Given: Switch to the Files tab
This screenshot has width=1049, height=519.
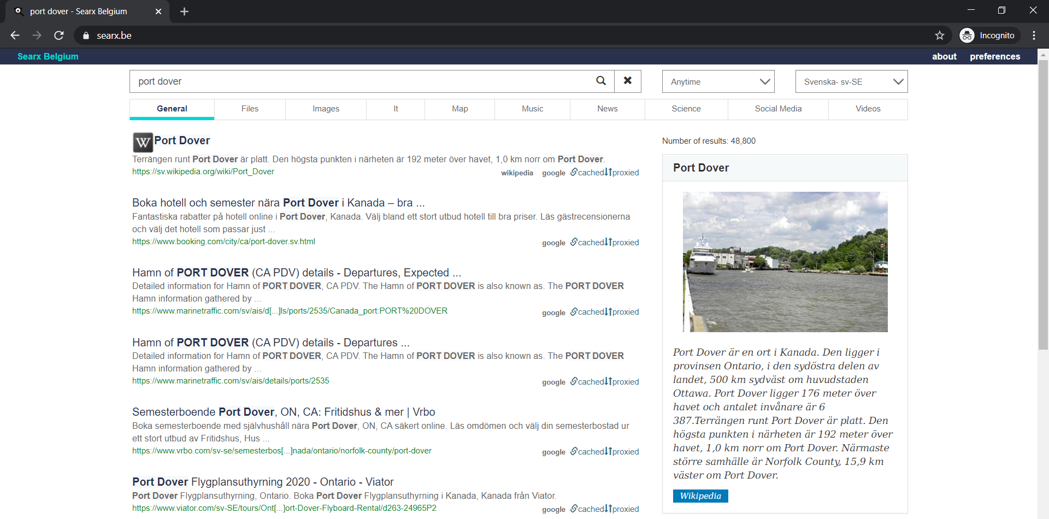Looking at the screenshot, I should point(250,109).
